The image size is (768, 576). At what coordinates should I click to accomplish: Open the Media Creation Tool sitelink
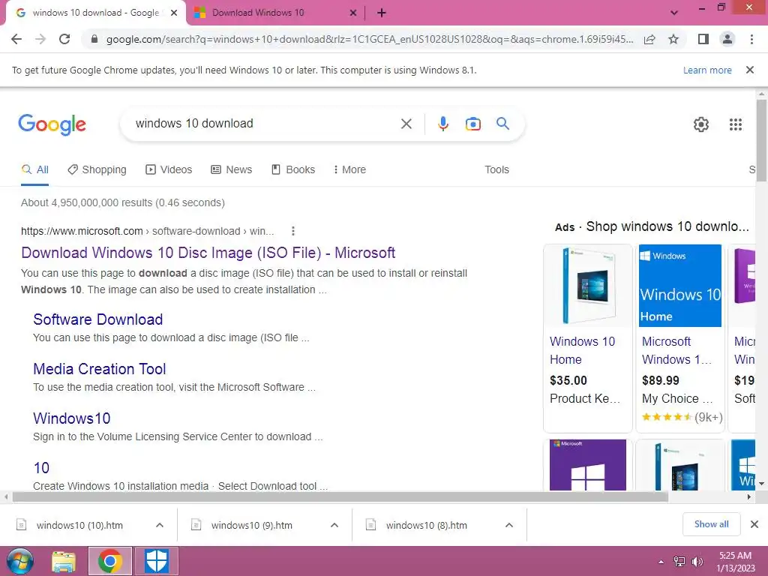point(100,369)
